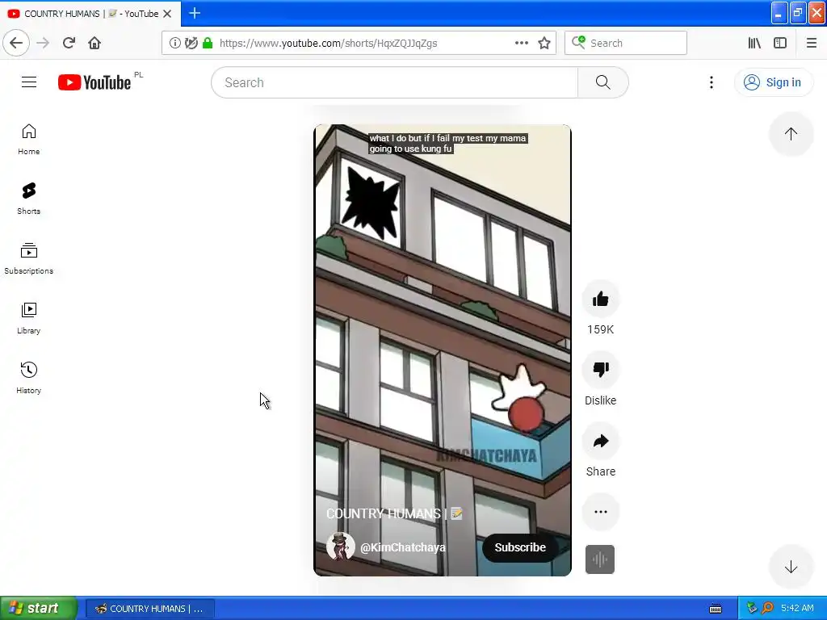Viewport: 827px width, 620px height.
Task: Select the COUNTRY HUMANS YouTube browser tab
Action: click(x=90, y=14)
